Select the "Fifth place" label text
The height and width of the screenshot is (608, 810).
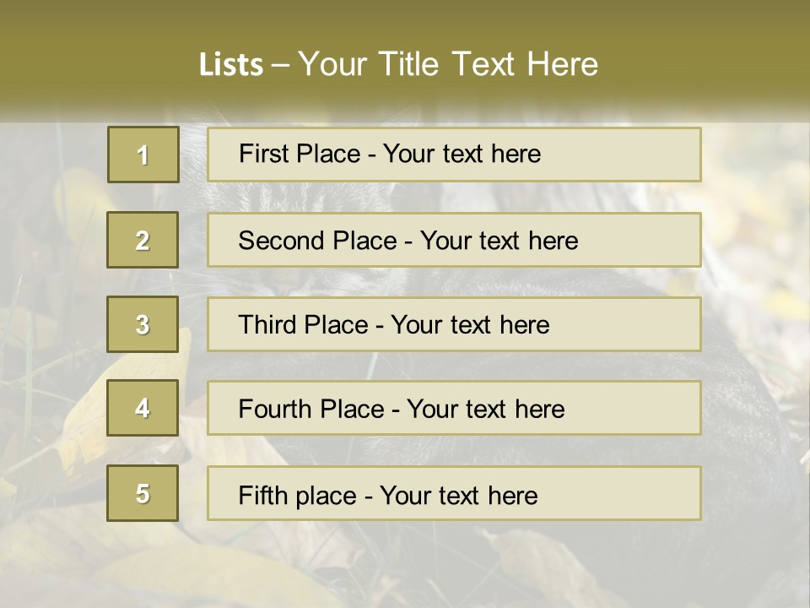(298, 495)
